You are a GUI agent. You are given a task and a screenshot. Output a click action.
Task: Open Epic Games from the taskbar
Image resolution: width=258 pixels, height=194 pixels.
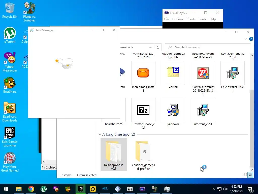(x=80, y=189)
